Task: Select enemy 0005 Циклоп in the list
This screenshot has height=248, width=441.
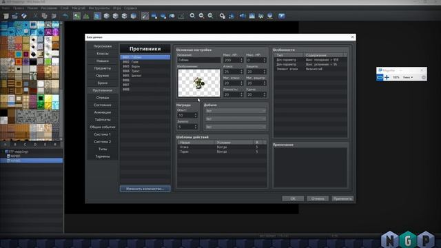Action: coord(145,76)
